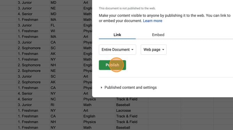Select the Math cell in the RI row
Image resolution: width=233 pixels, height=130 pixels.
pos(99,105)
